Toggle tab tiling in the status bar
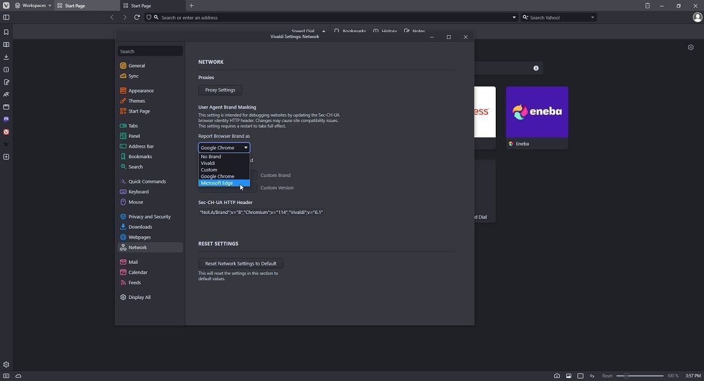This screenshot has height=381, width=704. pyautogui.click(x=580, y=376)
